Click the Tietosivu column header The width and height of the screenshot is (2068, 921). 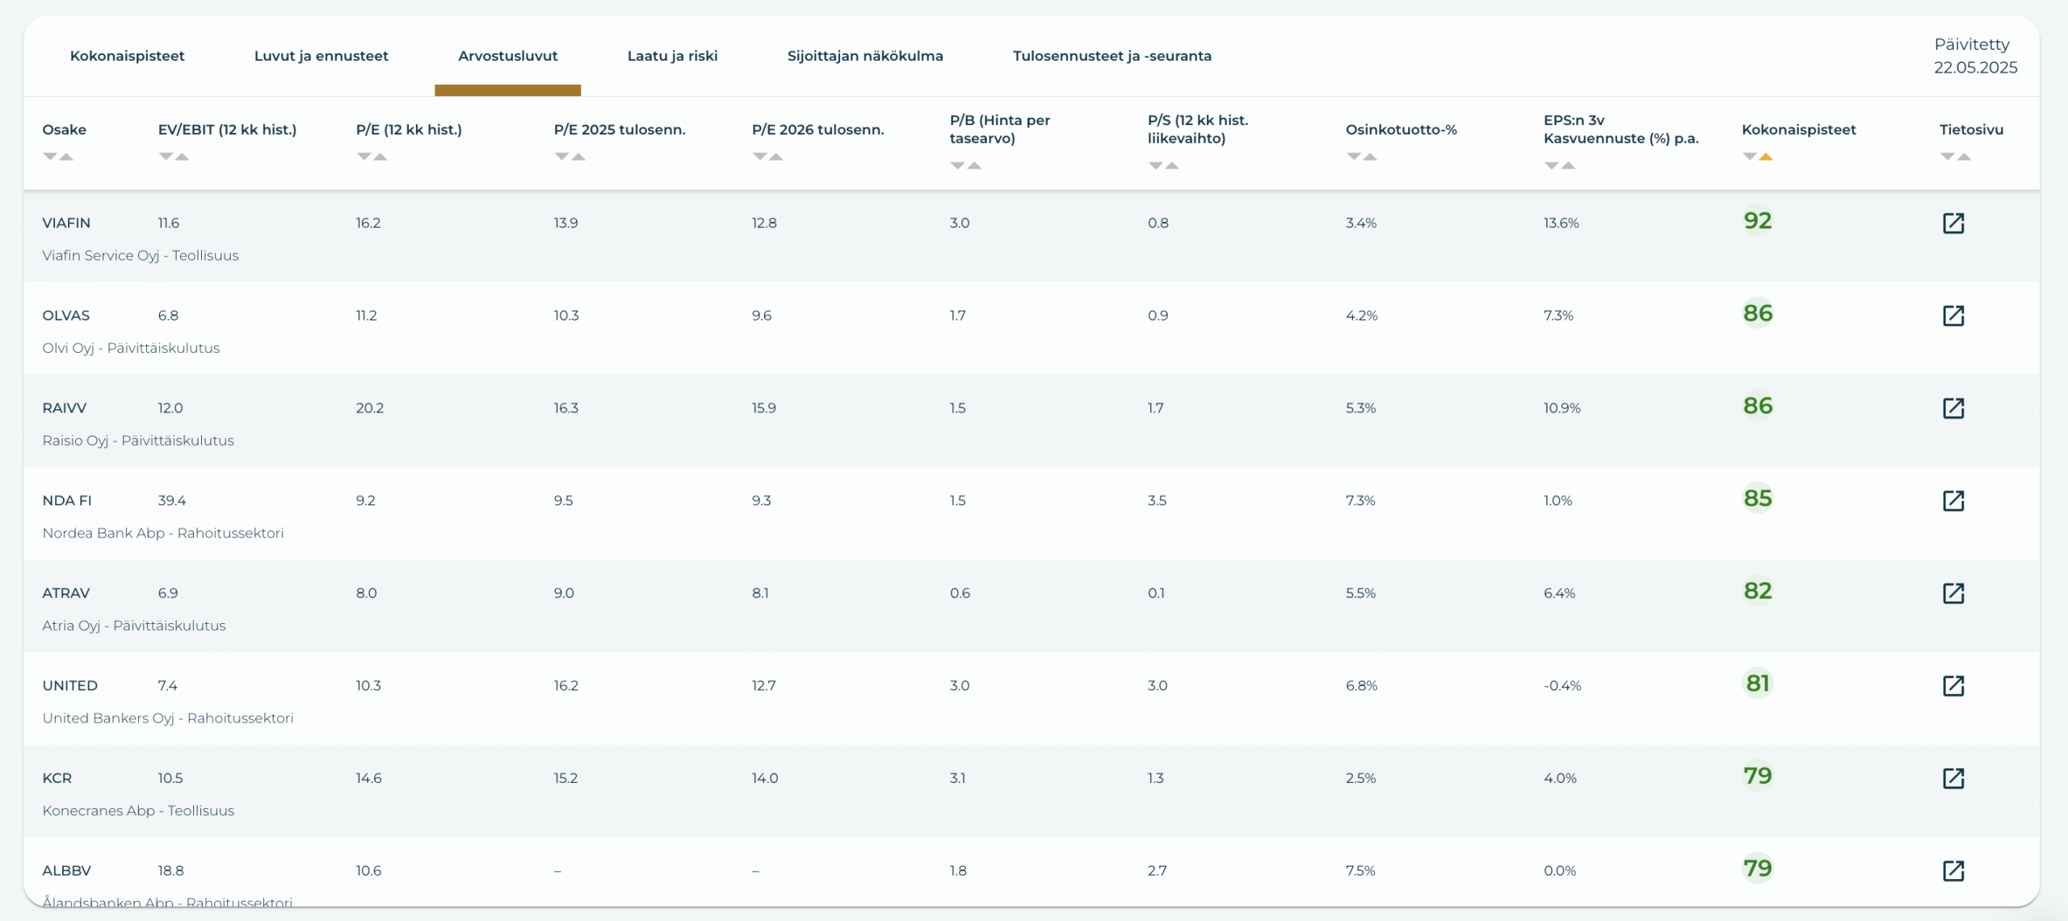click(1971, 129)
